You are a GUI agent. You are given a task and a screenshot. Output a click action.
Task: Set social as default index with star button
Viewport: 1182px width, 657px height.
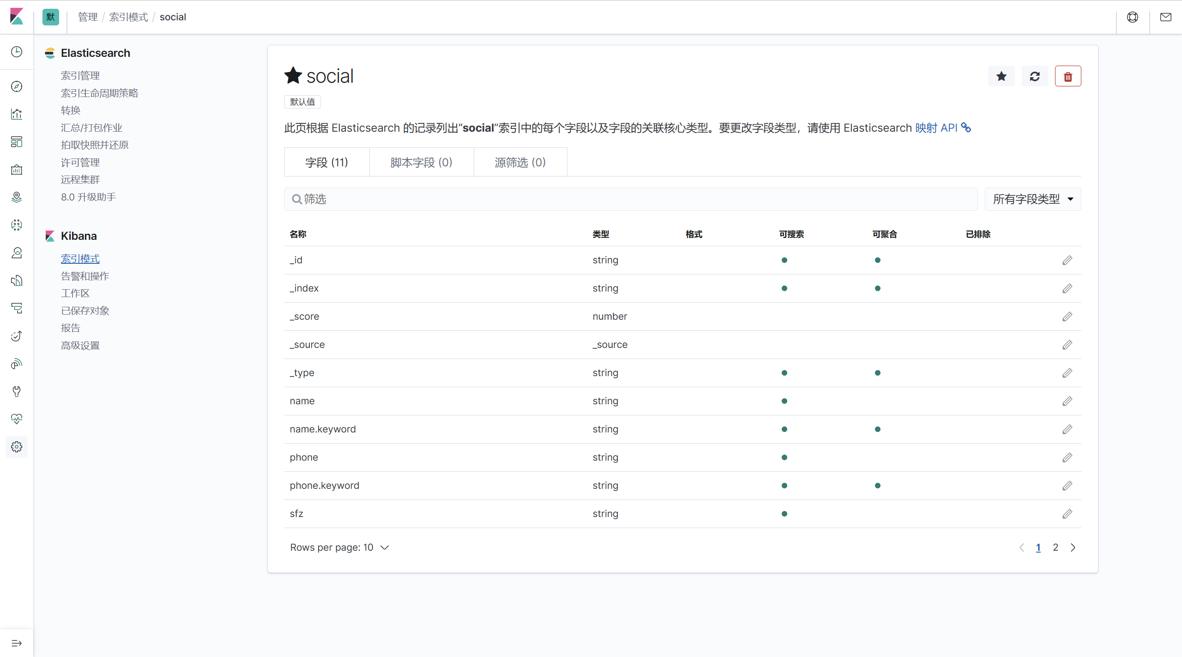pyautogui.click(x=1001, y=76)
